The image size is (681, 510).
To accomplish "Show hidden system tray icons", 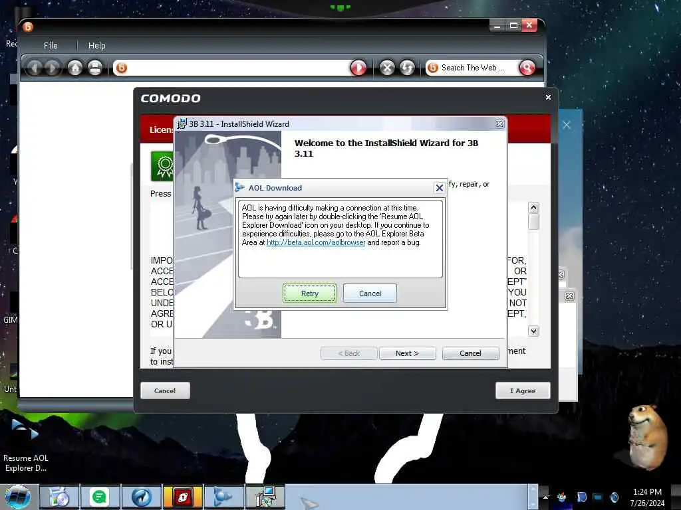I will coord(545,497).
